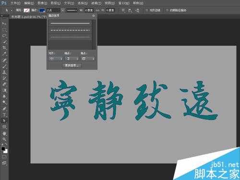Image resolution: width=240 pixels, height=180 pixels.
Task: Click the swap foreground/background colors icon
Action: [6, 144]
